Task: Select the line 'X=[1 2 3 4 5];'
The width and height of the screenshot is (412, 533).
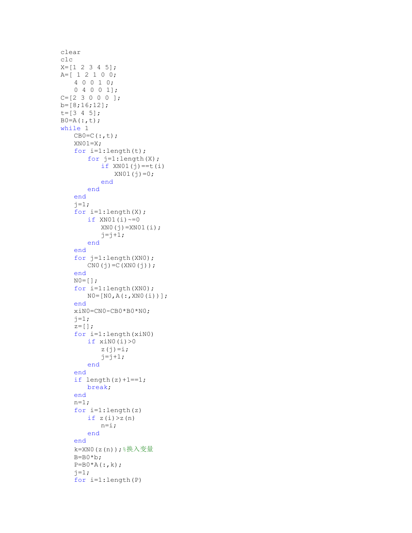Action: (x=89, y=67)
